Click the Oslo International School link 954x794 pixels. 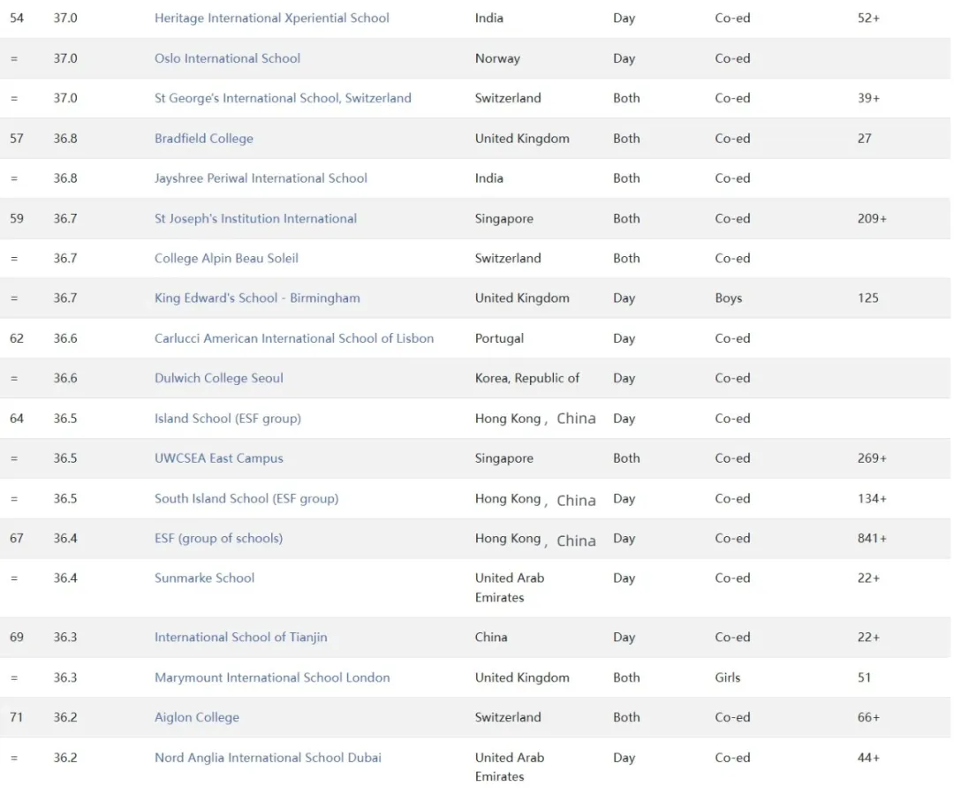(227, 58)
